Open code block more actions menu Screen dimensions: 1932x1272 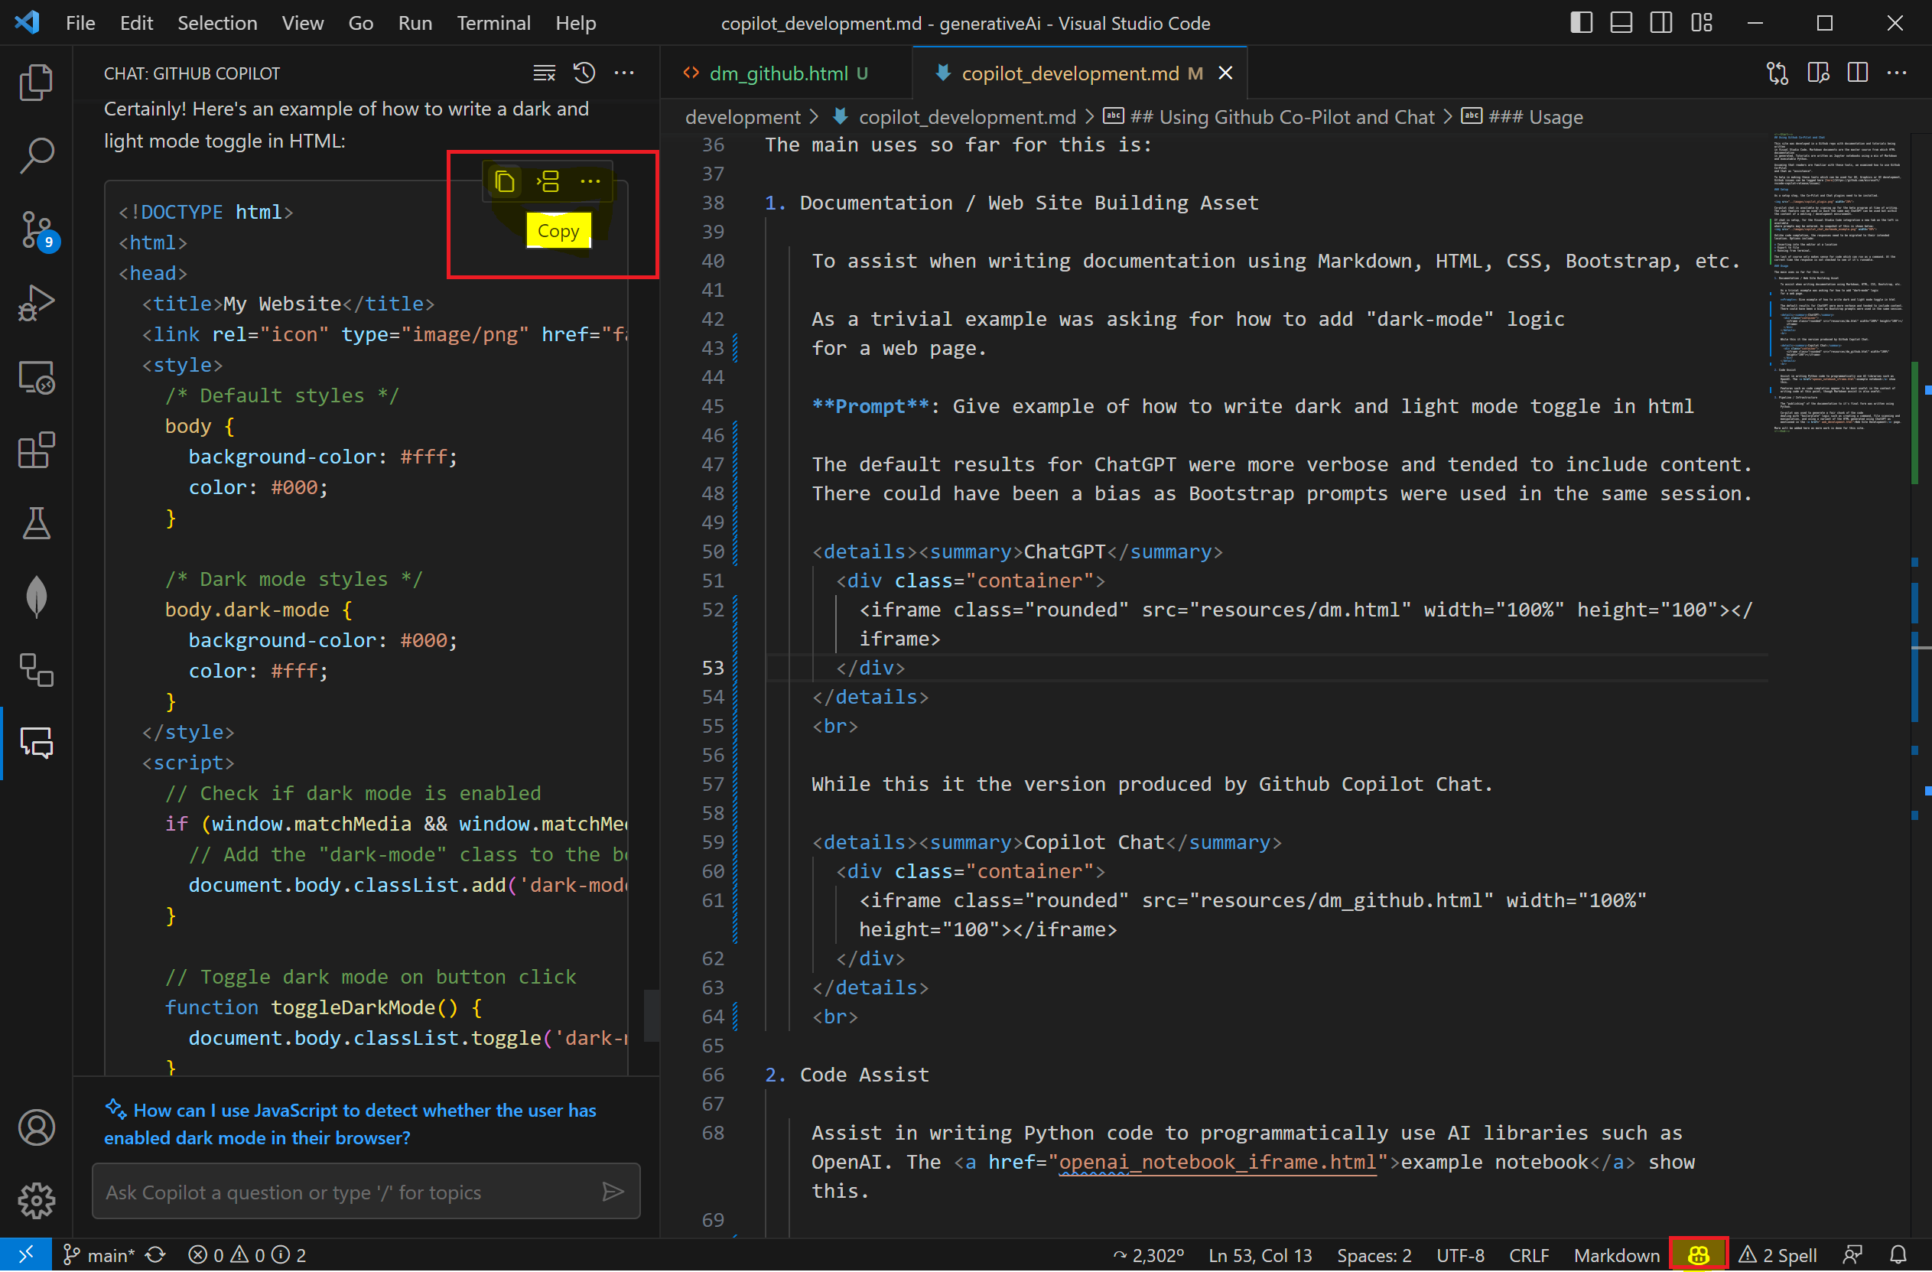(590, 181)
